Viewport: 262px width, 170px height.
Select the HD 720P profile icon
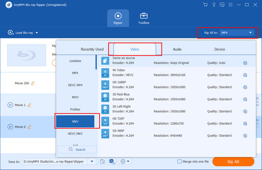105,121
